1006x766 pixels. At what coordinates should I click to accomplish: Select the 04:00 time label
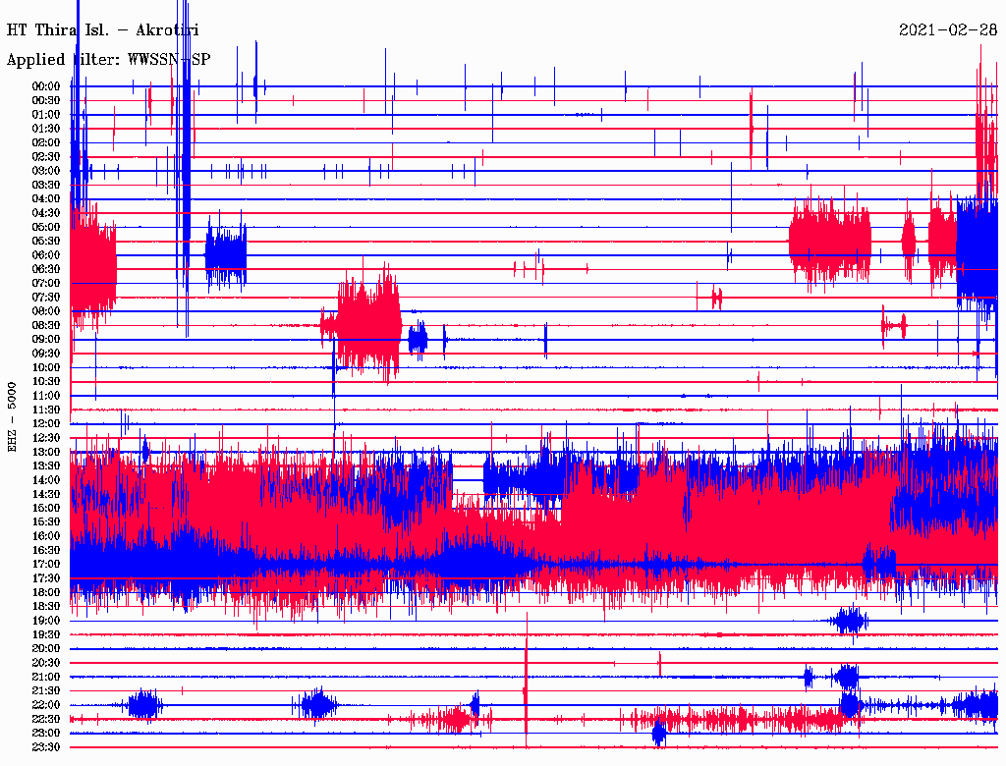[x=46, y=199]
